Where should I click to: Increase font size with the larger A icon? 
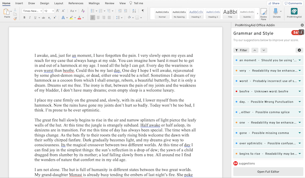click(x=58, y=11)
